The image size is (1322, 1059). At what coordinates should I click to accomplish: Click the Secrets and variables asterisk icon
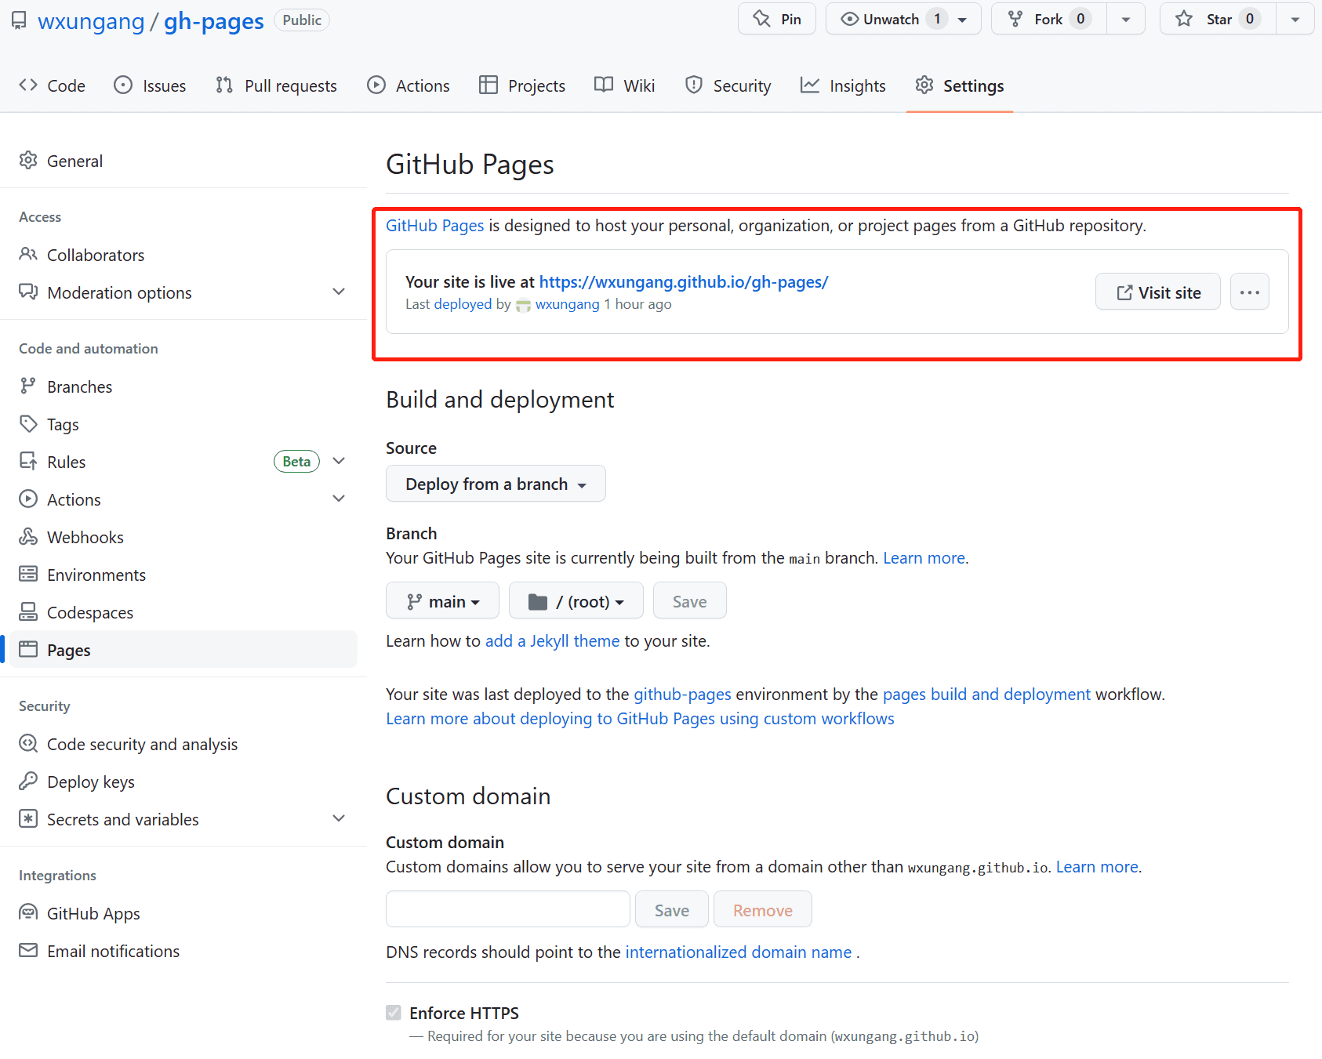(x=28, y=818)
